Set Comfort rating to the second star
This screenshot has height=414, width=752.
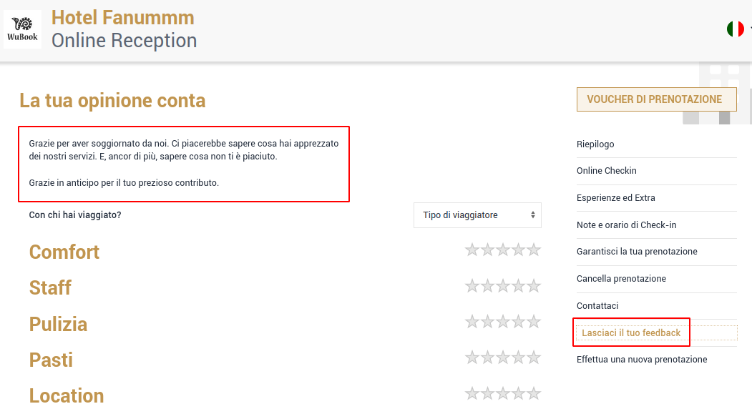coord(488,250)
